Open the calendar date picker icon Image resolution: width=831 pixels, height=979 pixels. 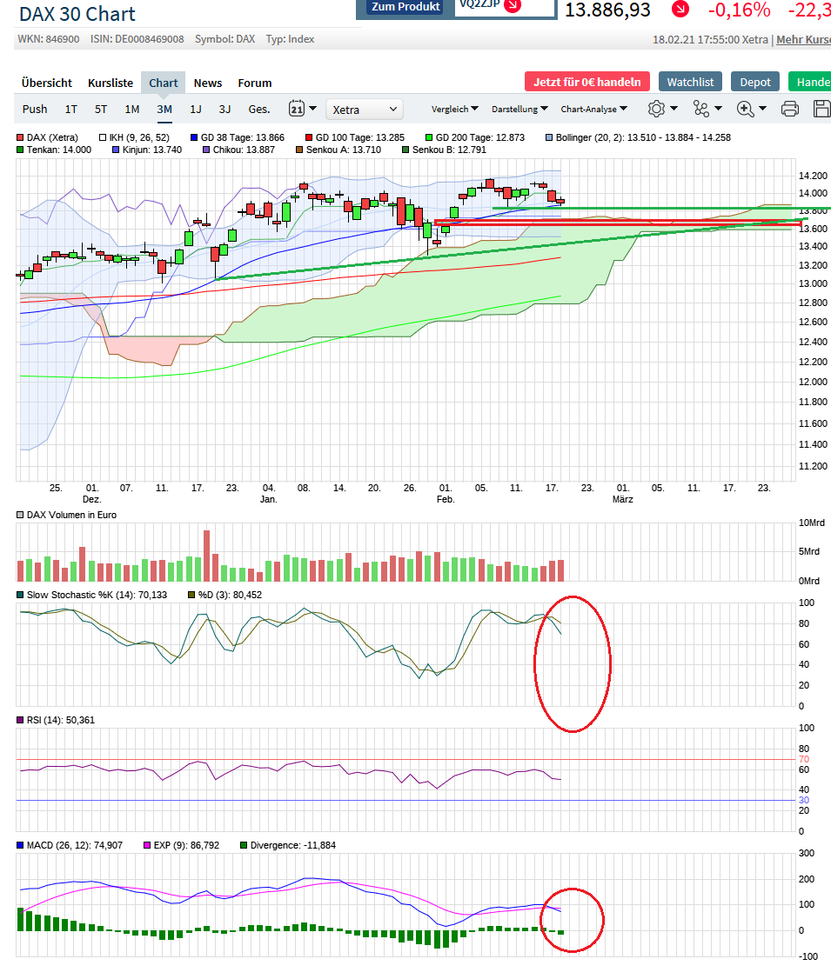pos(296,109)
